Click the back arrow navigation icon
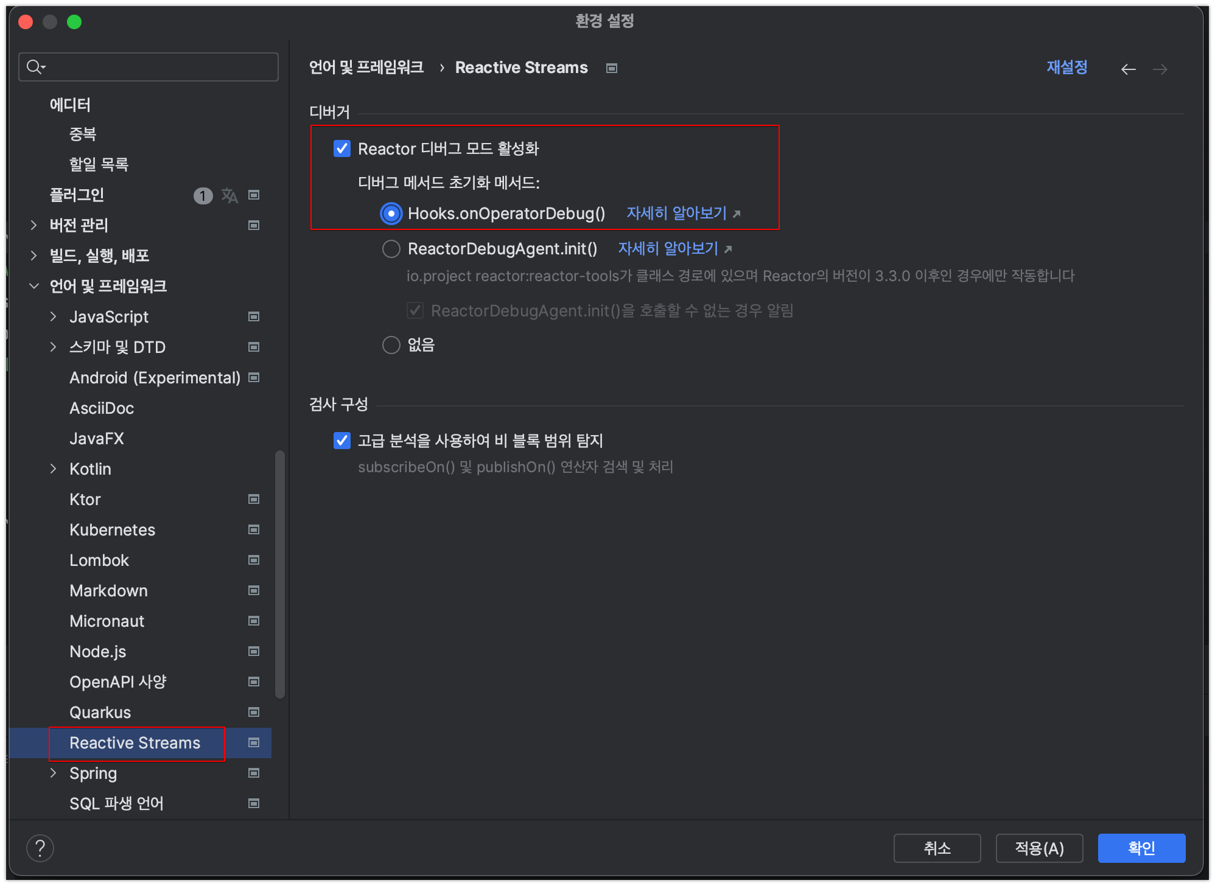Viewport: 1215px width, 886px height. coord(1128,69)
